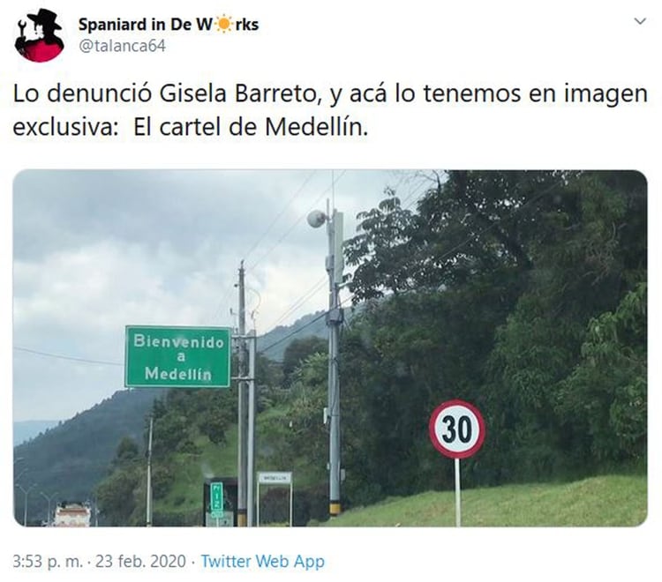Click the wooden utility pole in photo
662x582 pixels.
[x=242, y=392]
